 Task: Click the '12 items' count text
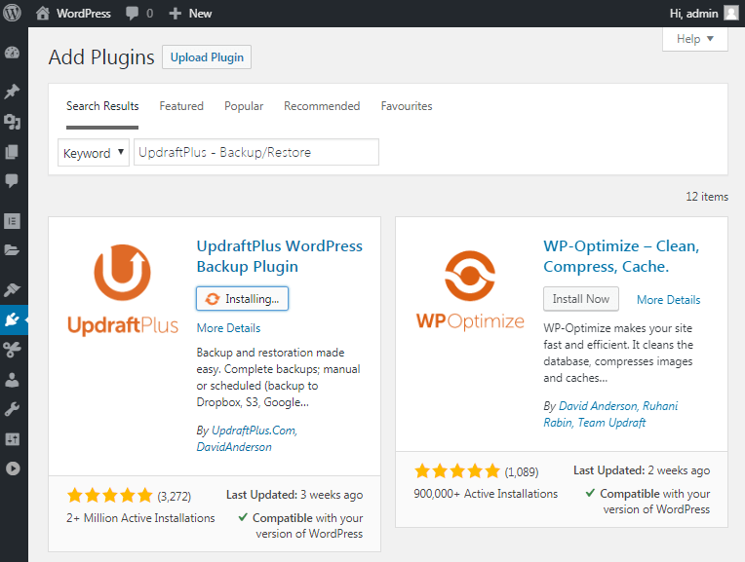coord(707,197)
